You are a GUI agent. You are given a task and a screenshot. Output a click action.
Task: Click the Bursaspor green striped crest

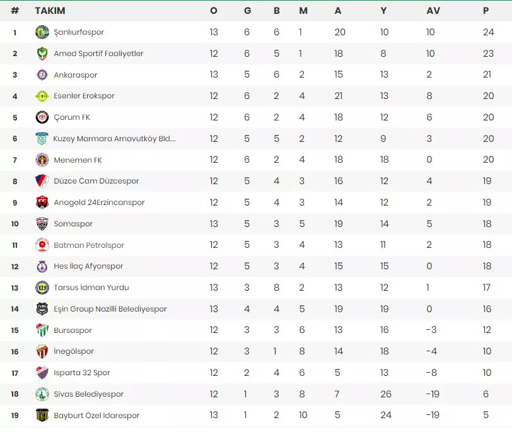42,330
